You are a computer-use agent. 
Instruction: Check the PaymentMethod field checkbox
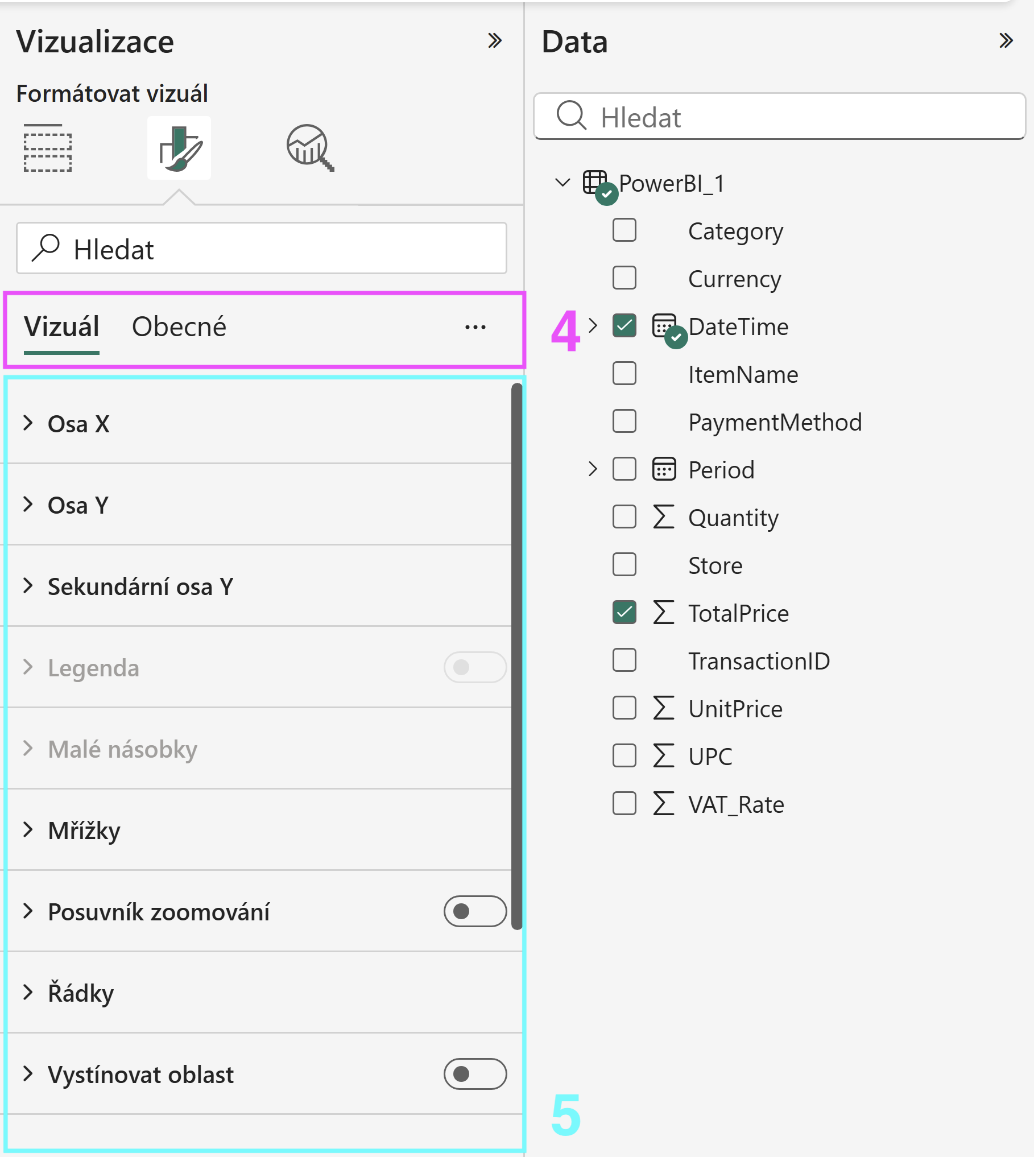pos(624,422)
